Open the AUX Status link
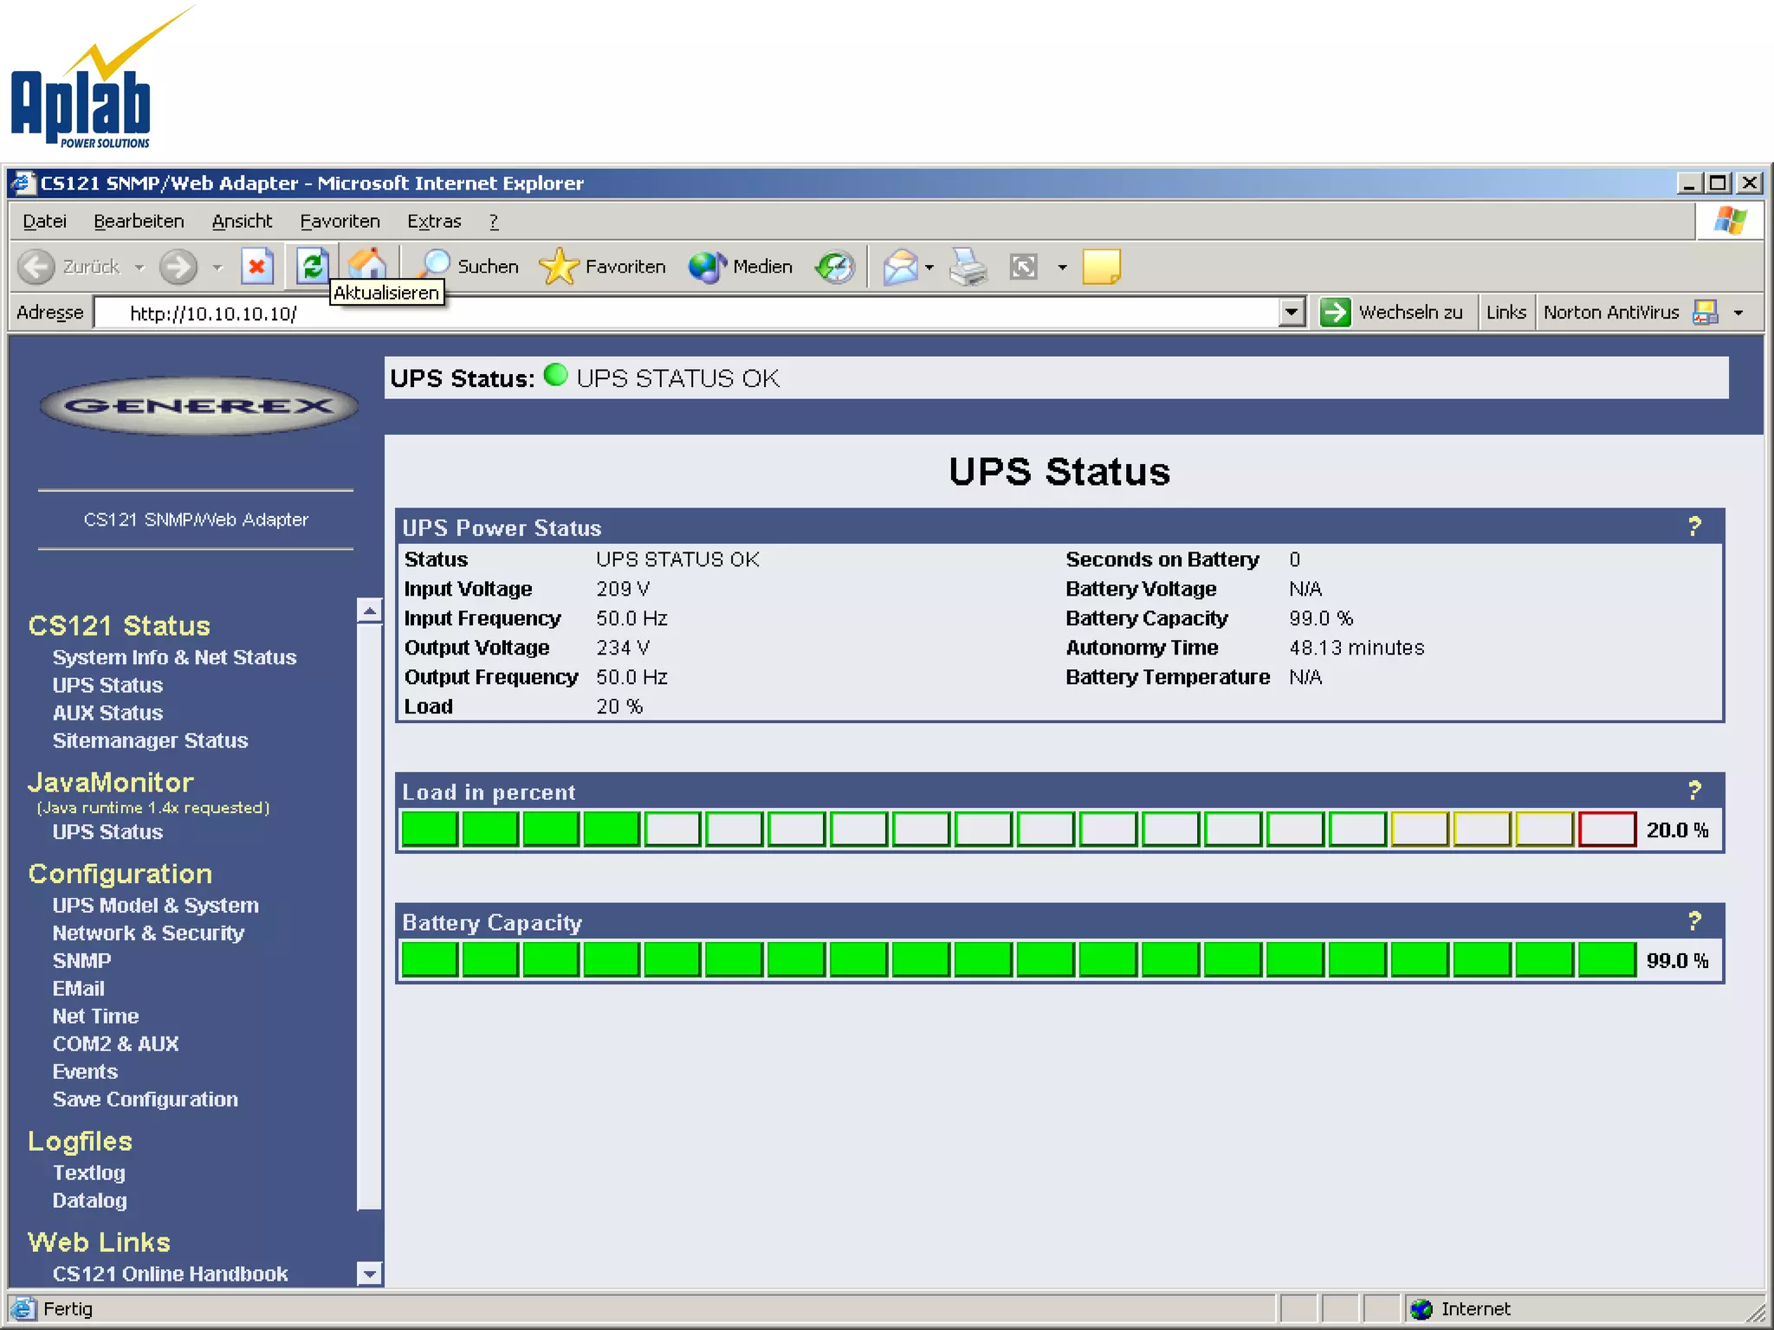 [107, 713]
